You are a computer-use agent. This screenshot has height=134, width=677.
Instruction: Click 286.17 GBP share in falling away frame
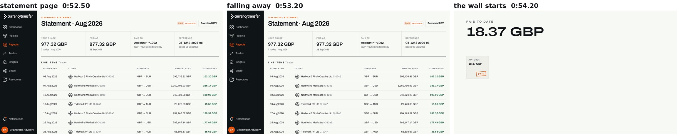(x=437, y=86)
